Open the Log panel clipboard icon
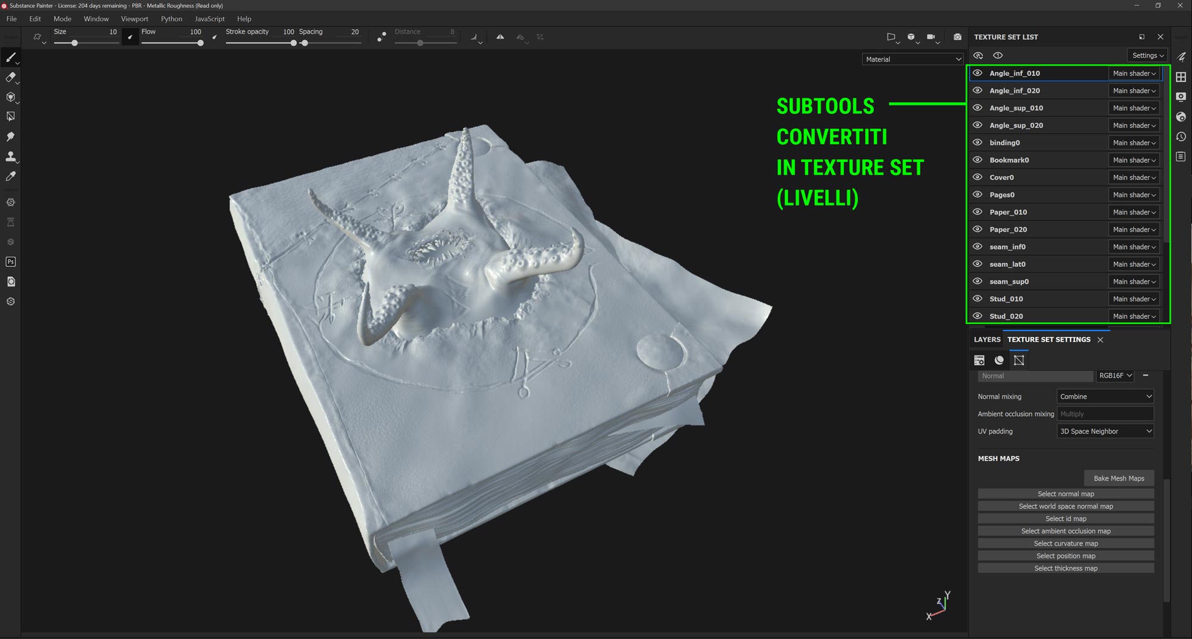Viewport: 1192px width, 639px height. [1181, 156]
